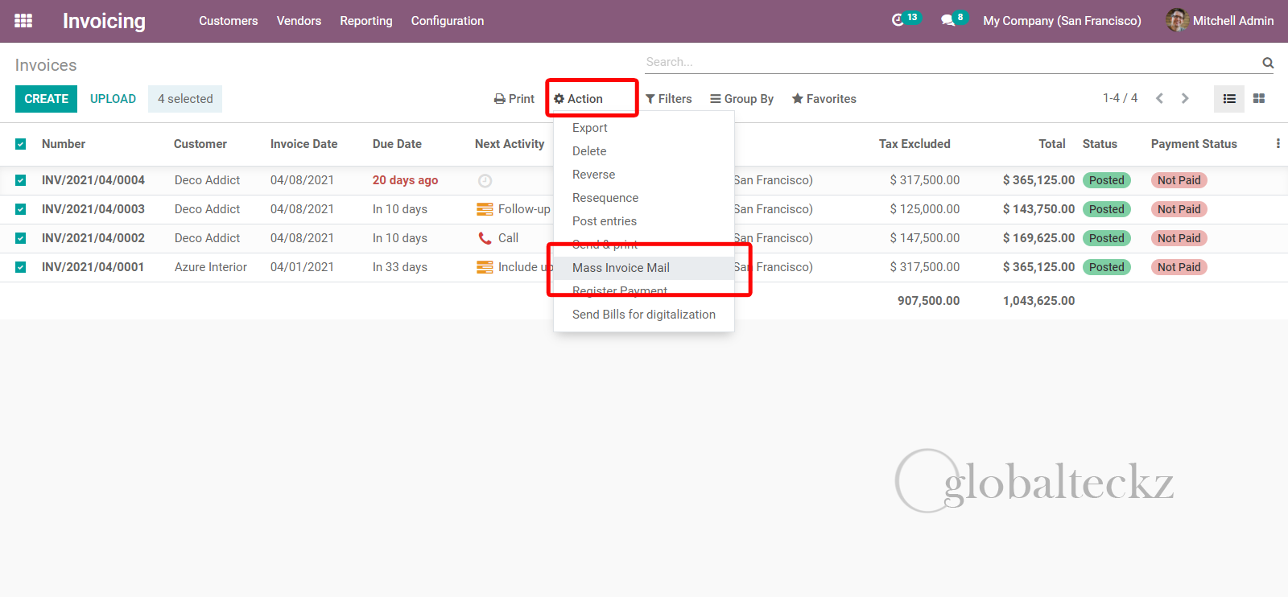Sort by Due Date column header
1288x597 pixels.
[x=397, y=144]
